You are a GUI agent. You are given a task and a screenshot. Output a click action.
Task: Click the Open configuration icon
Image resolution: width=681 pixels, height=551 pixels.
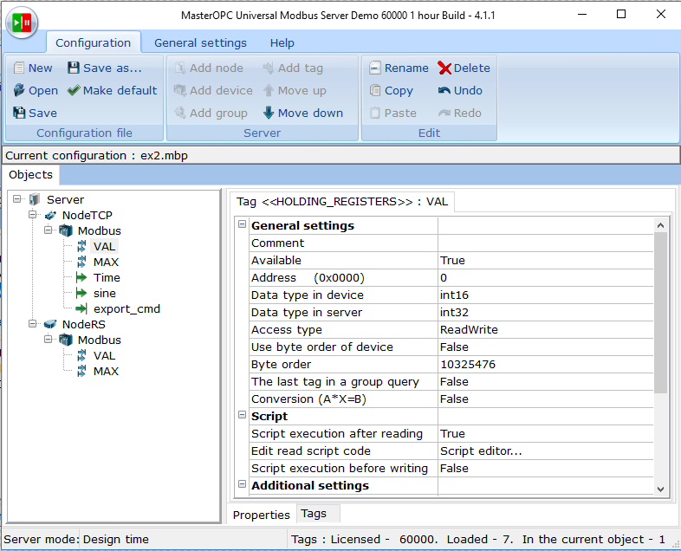tap(19, 90)
